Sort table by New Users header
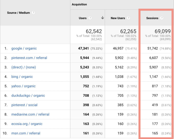Image resolution: width=174 pixels, height=139 pixels. [118, 18]
